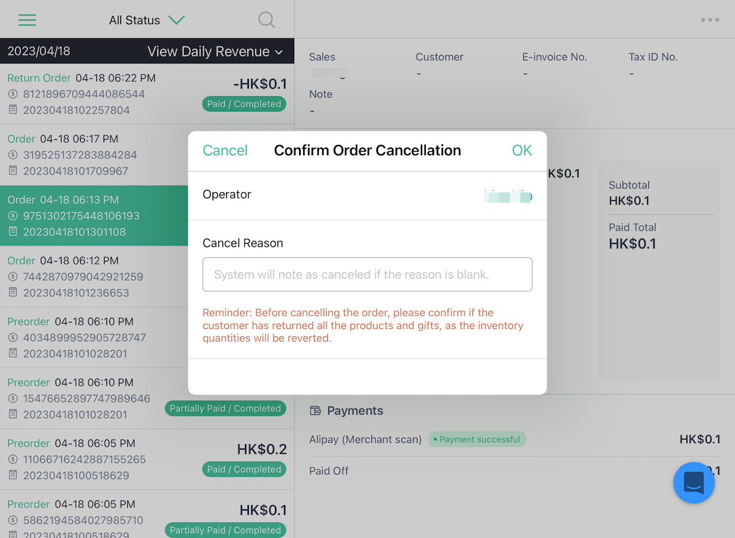The height and width of the screenshot is (538, 735).
Task: Click Paid / Completed badge under HK$0.2
Action: point(244,469)
